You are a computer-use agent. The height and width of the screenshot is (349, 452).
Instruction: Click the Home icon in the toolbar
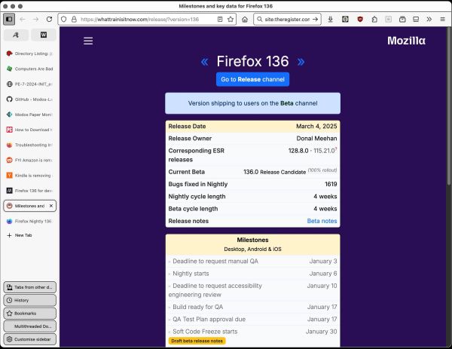[245, 19]
